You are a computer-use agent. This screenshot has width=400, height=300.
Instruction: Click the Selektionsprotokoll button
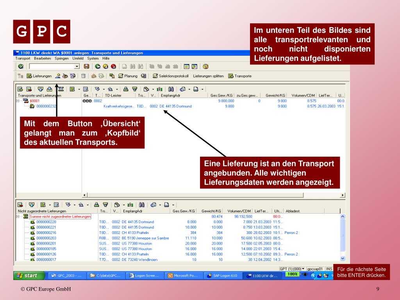coord(171,76)
